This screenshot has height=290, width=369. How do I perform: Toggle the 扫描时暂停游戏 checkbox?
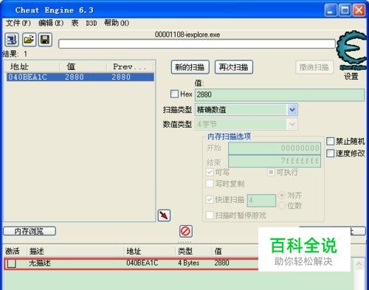210,215
